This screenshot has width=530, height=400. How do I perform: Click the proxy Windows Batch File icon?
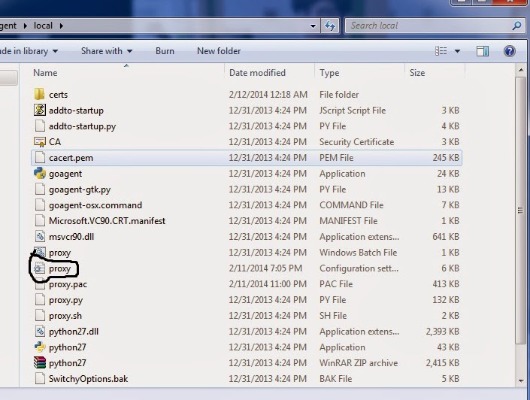point(40,253)
